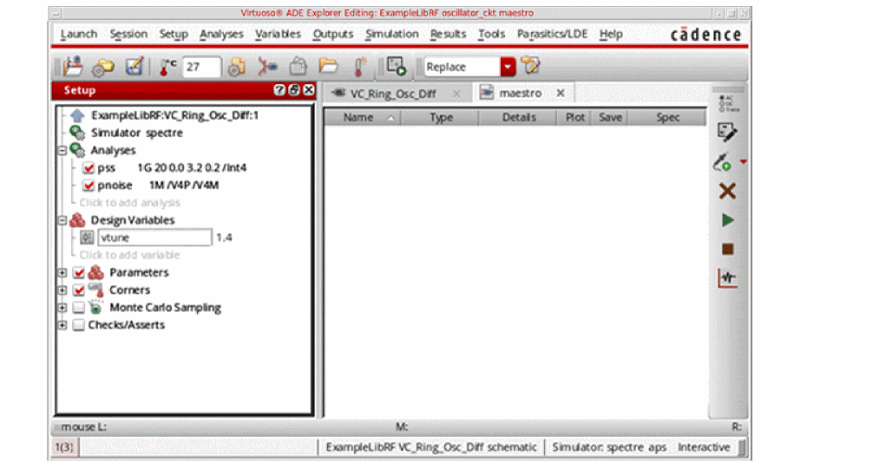Open the Variables menu

click(278, 34)
